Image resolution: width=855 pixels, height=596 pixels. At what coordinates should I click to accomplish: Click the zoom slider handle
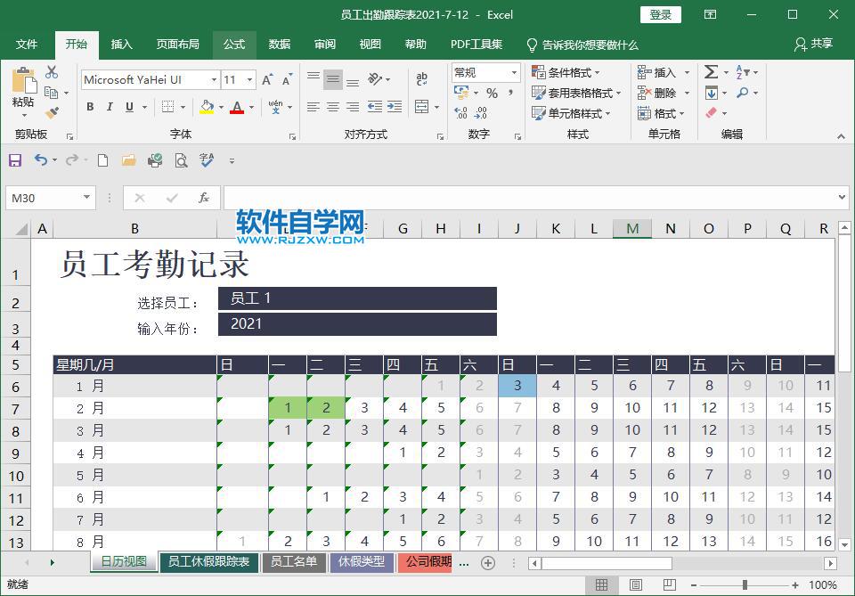click(745, 585)
